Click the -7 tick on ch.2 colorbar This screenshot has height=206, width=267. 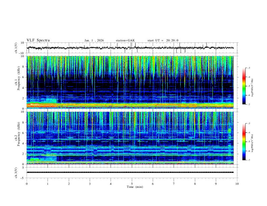[x=248, y=160]
